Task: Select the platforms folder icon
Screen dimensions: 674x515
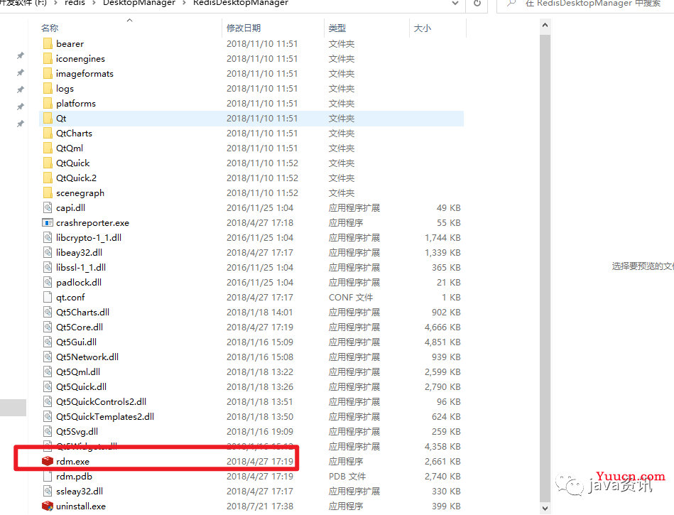Action: 48,103
